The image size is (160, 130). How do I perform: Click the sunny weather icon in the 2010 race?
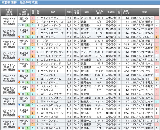(19, 82)
